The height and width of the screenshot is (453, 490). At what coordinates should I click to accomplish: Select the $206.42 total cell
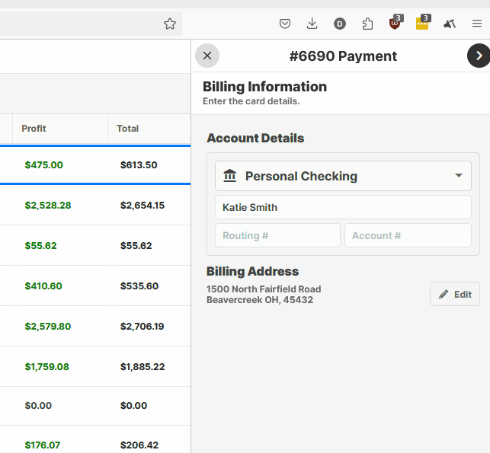[x=139, y=445]
